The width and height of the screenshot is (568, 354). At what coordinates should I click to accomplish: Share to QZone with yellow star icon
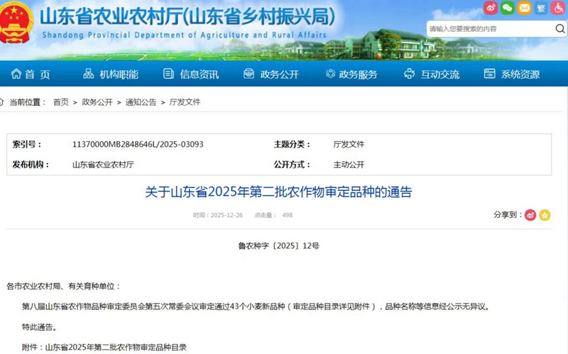coord(545,215)
